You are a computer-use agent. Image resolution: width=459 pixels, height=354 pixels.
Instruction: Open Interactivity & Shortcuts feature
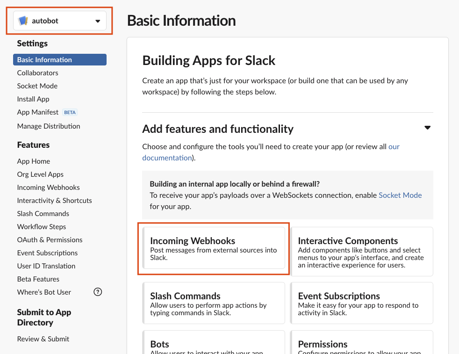click(x=54, y=201)
